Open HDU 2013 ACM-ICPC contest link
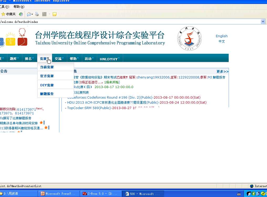 point(137,102)
